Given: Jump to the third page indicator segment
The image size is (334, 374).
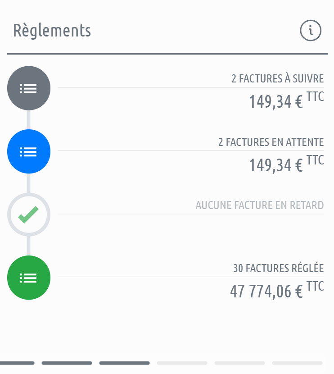Looking at the screenshot, I should coord(124,363).
